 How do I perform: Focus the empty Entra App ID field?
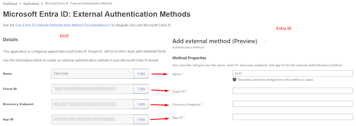point(293,117)
